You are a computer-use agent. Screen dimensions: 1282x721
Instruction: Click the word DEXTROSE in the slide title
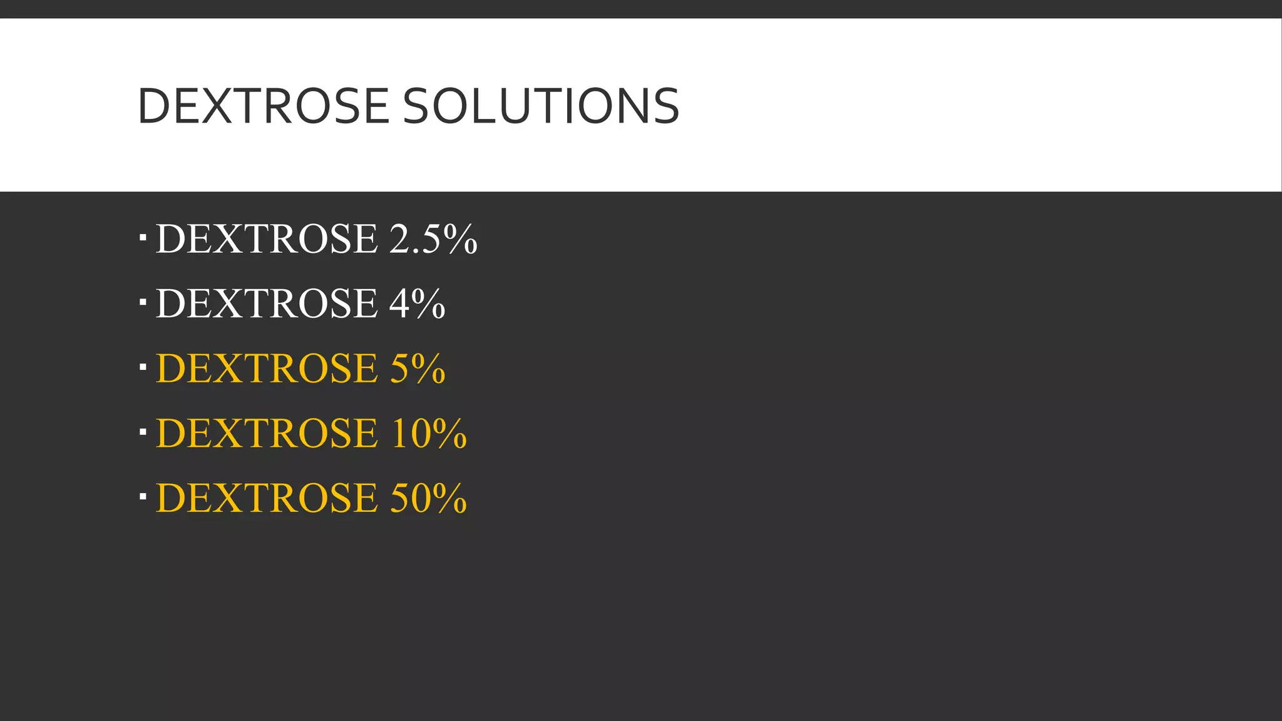263,106
